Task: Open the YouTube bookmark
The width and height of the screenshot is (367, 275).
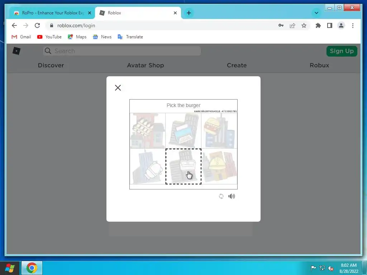Action: point(49,37)
